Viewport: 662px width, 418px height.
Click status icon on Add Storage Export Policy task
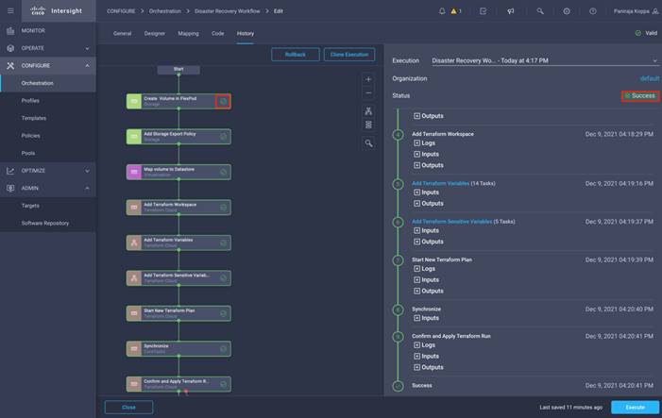click(223, 137)
